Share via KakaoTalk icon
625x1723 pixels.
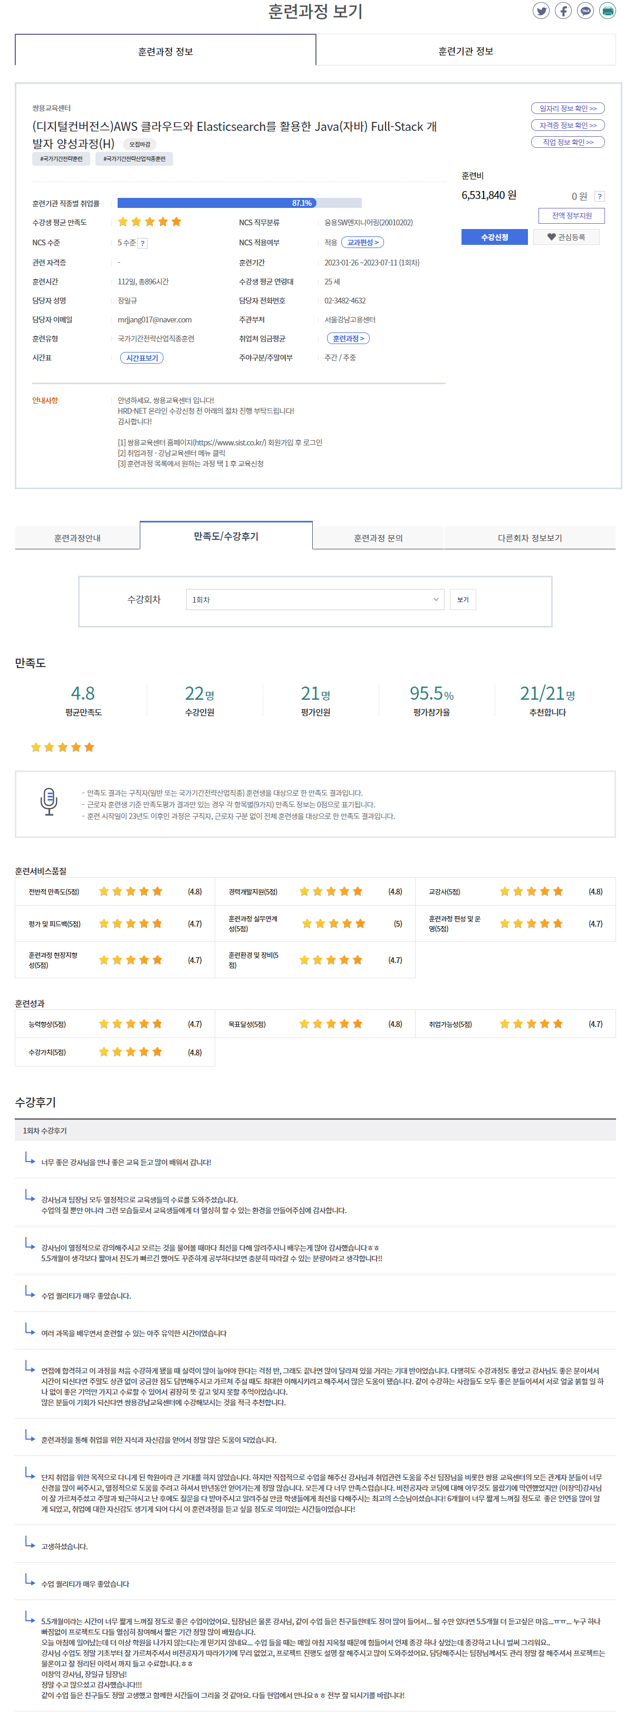[585, 11]
